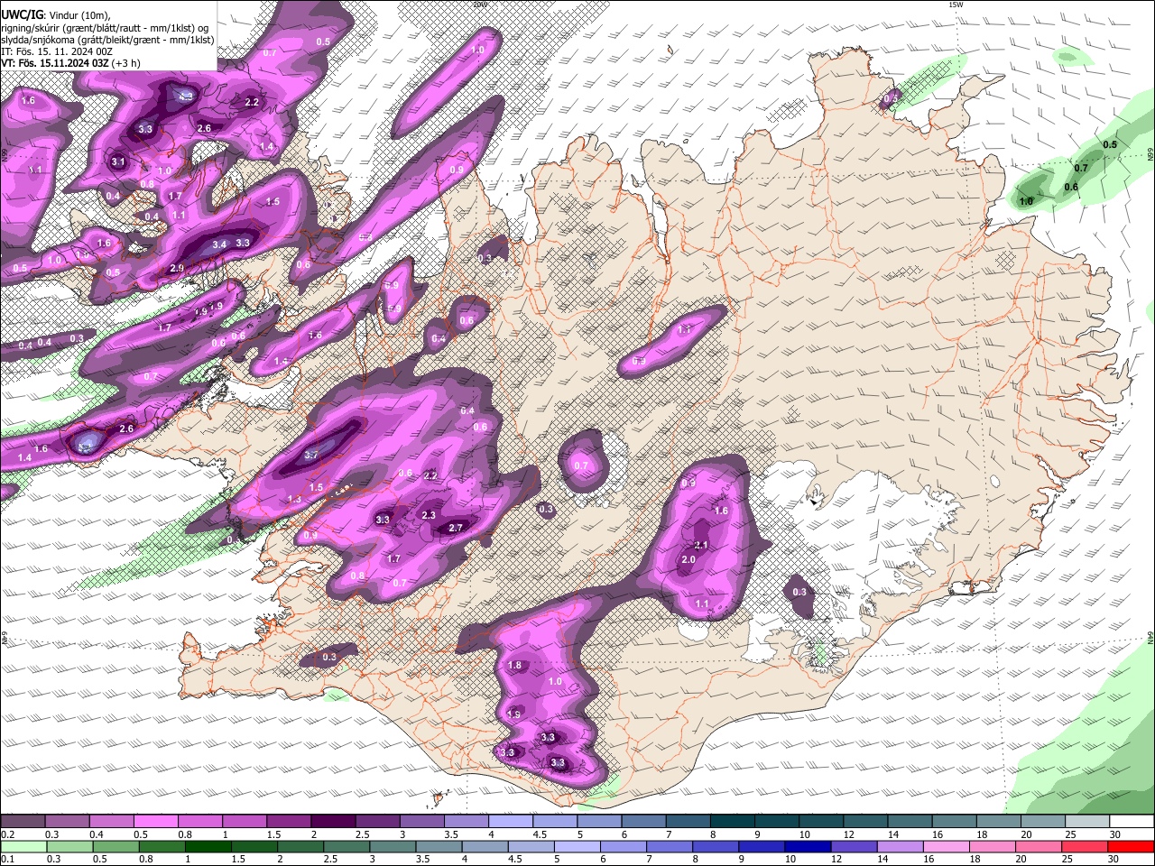Pick the bright pink swatch between 0.5 and 0.8
Screen dimensions: 1155x866
tap(155, 822)
